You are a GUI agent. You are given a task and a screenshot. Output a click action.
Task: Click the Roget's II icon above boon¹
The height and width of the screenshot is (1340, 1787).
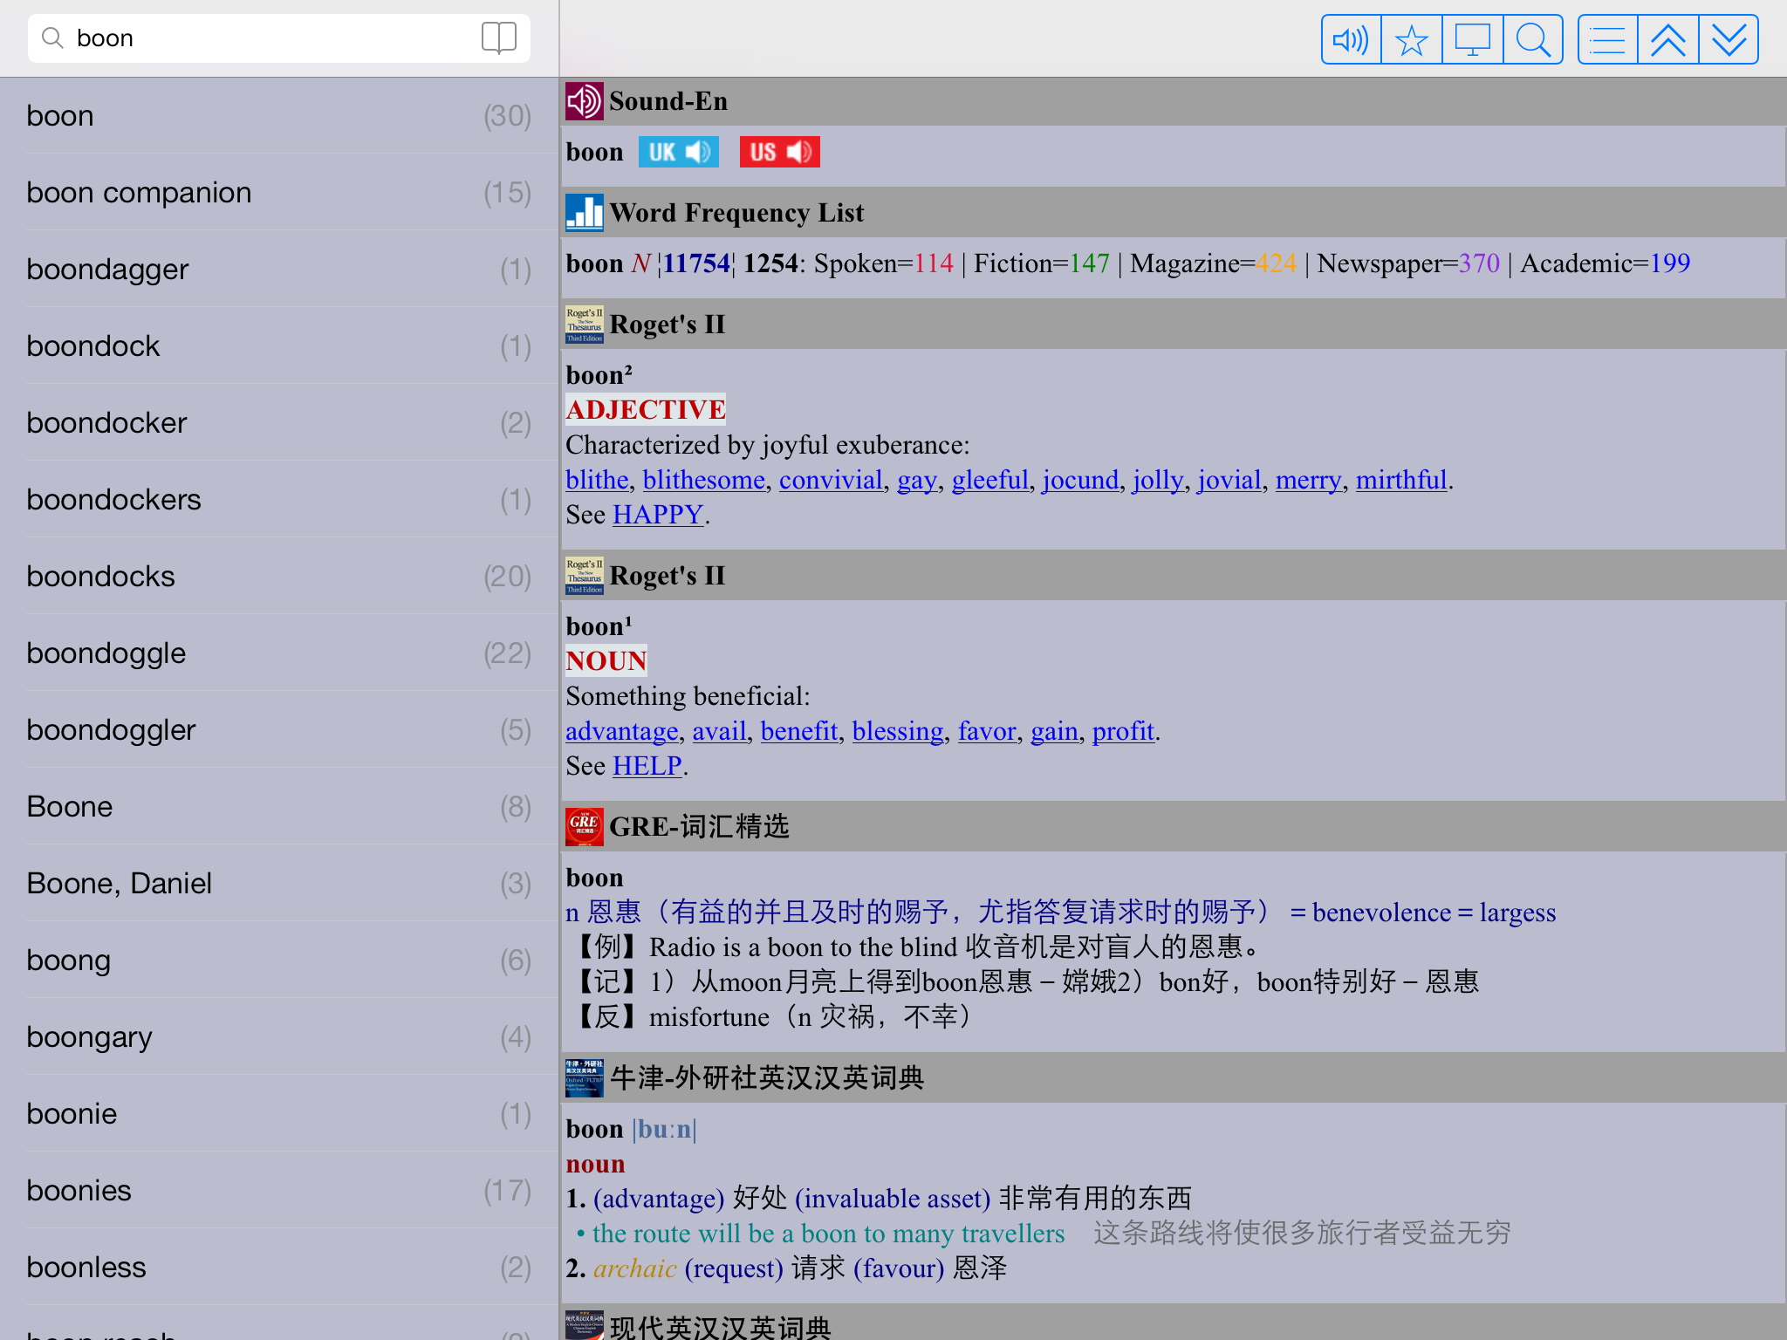(584, 576)
